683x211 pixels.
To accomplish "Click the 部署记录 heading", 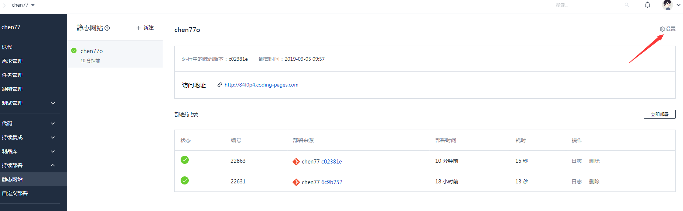I will 186,115.
